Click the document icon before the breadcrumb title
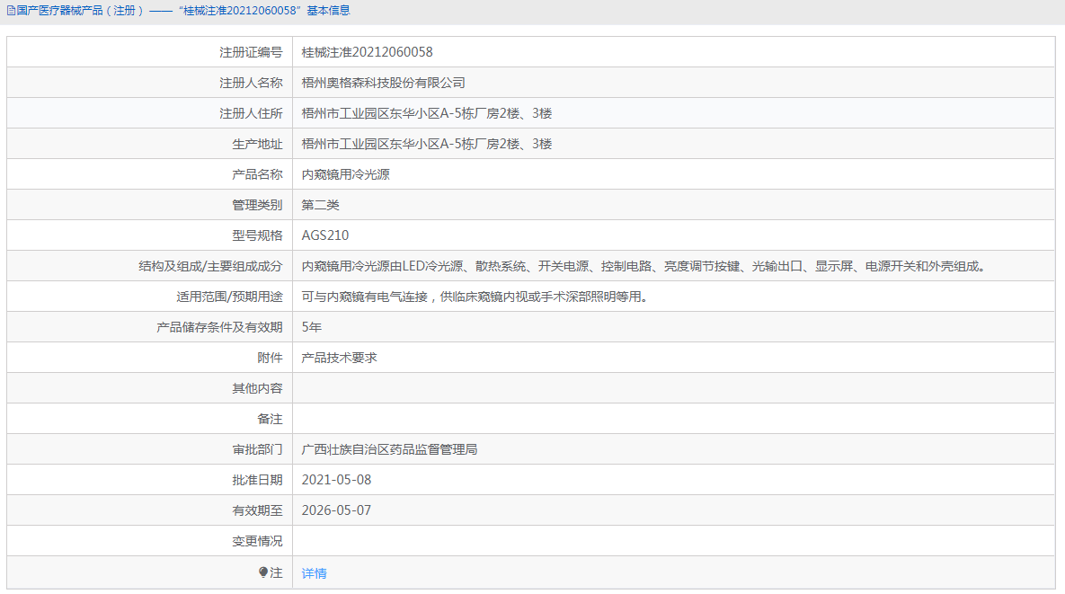This screenshot has width=1065, height=594. click(9, 11)
